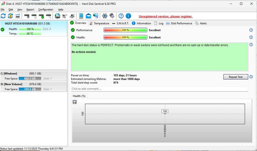Click the help icon beside Health bar
This screenshot has height=151, width=257.
[x=251, y=37]
